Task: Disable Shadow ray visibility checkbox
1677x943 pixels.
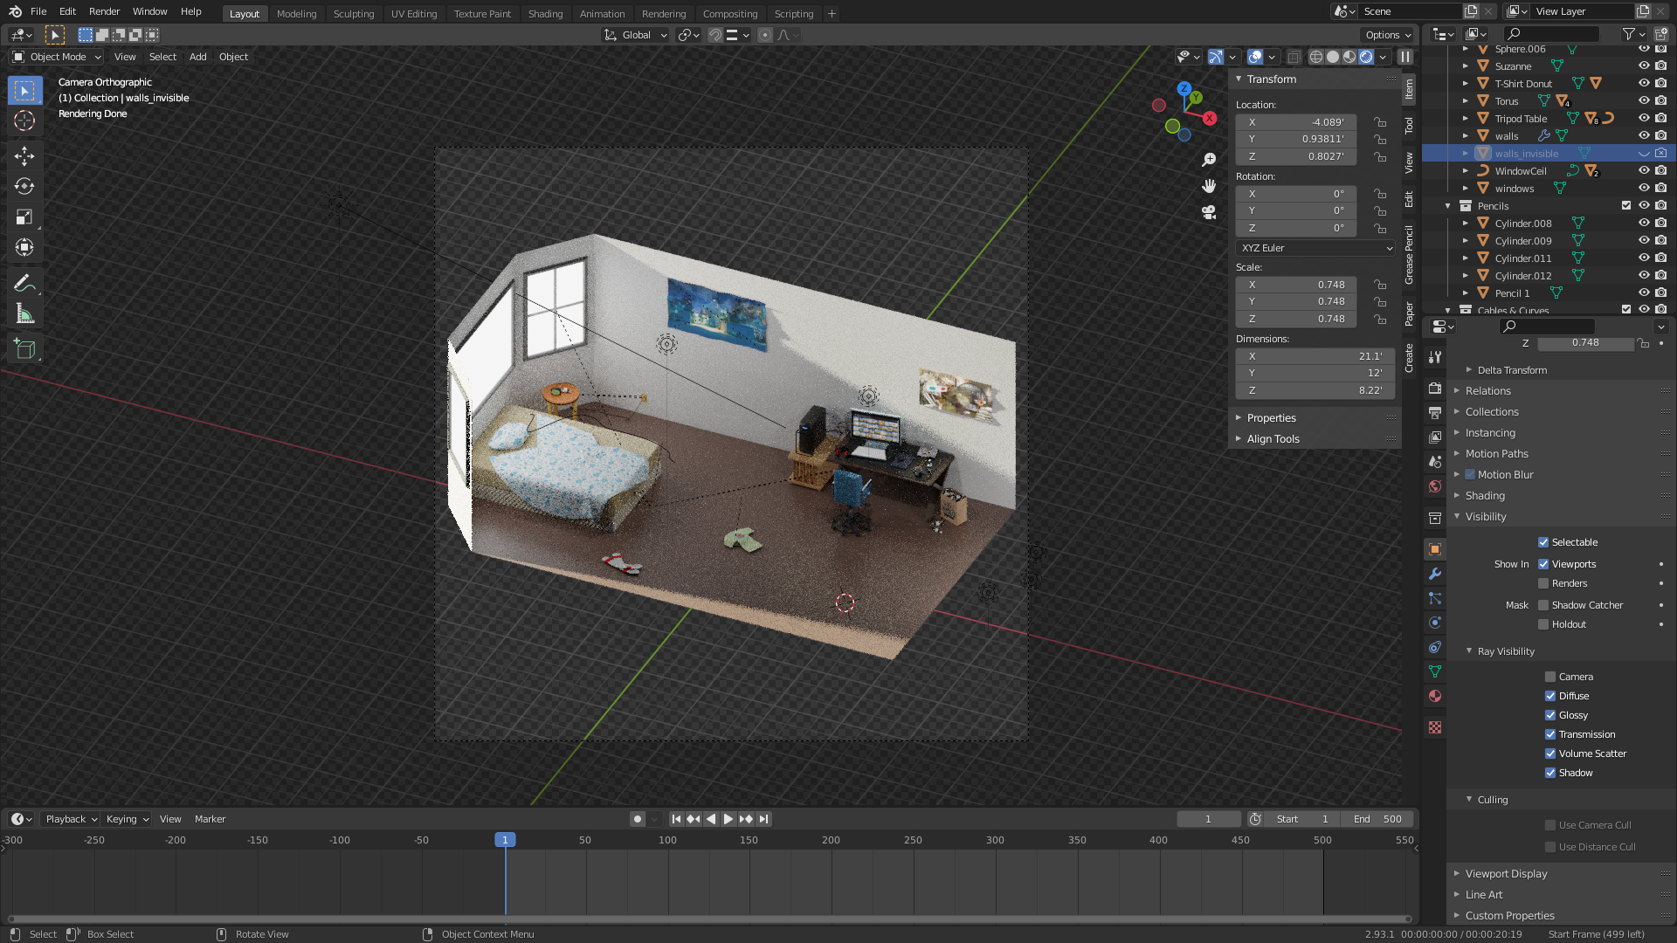Action: [x=1550, y=773]
